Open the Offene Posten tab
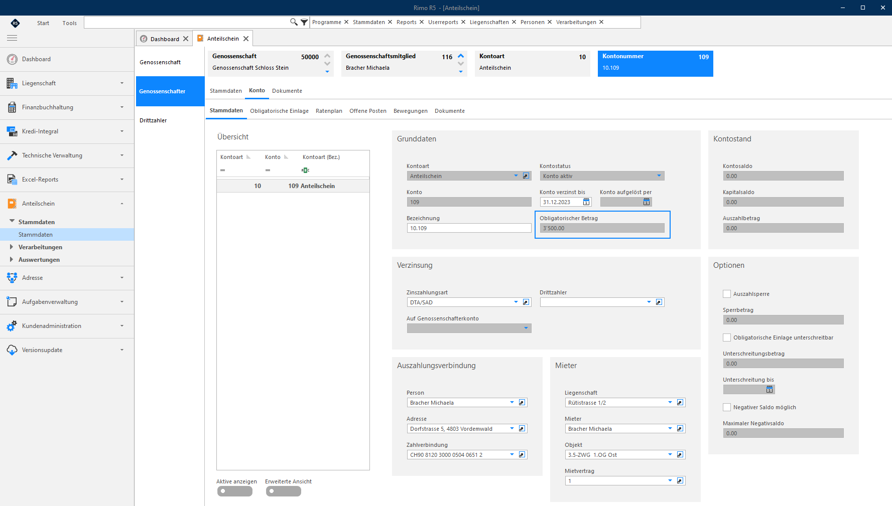This screenshot has width=892, height=506. pos(368,111)
